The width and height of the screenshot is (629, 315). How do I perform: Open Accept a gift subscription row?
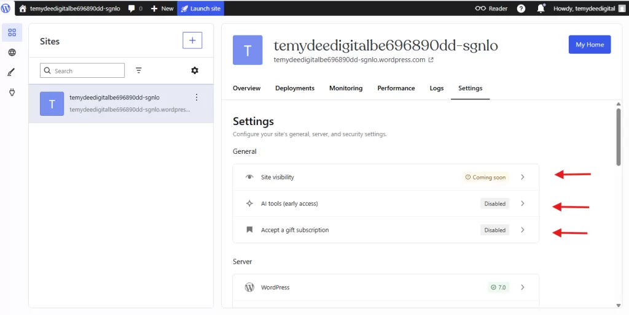point(386,230)
